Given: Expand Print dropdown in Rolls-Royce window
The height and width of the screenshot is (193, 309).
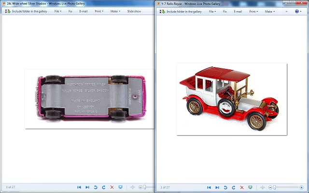Looking at the screenshot, I should [253, 11].
